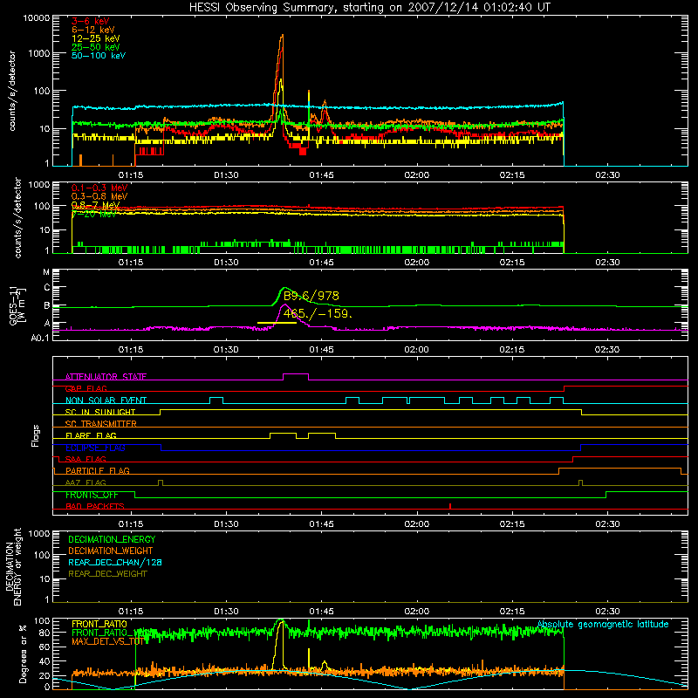The width and height of the screenshot is (698, 698).
Task: Click the 02:30 tick under the GOES panel
Action: coord(607,350)
